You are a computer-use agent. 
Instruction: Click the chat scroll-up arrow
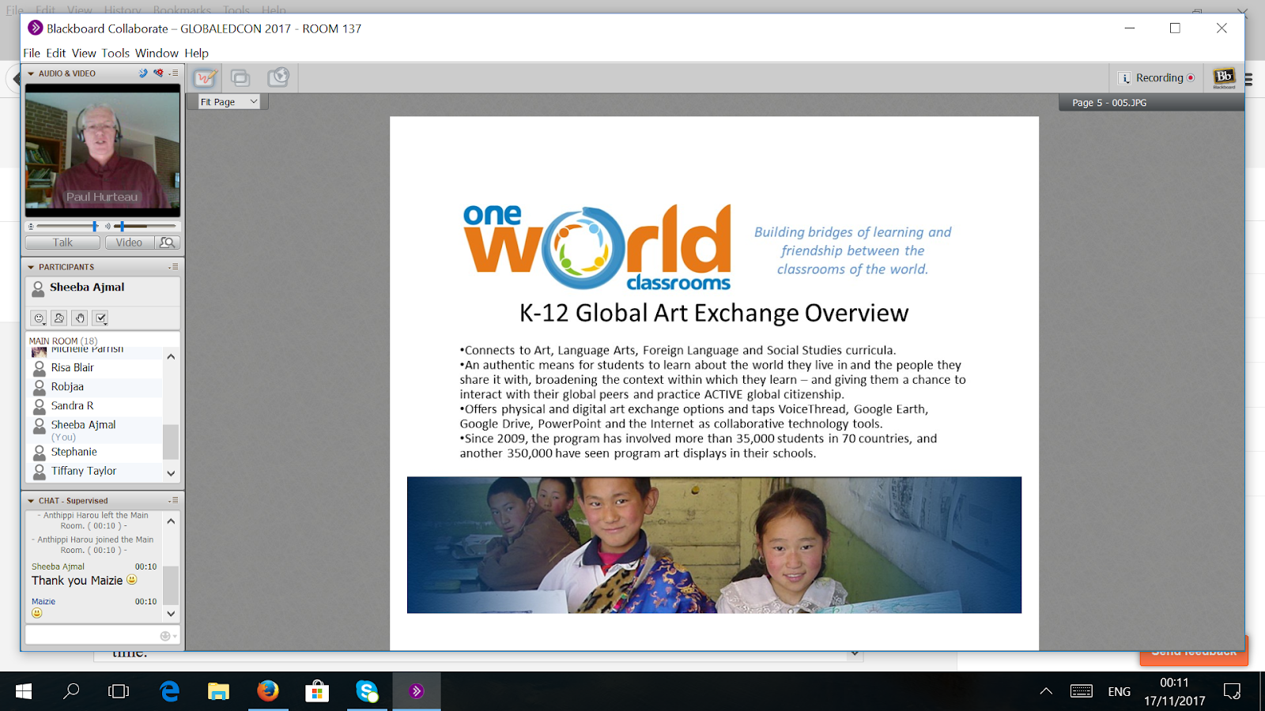click(171, 521)
